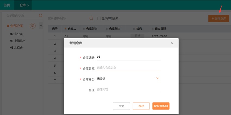Open the 仓库分类 dropdown
The height and width of the screenshot is (115, 231).
[x=158, y=78]
